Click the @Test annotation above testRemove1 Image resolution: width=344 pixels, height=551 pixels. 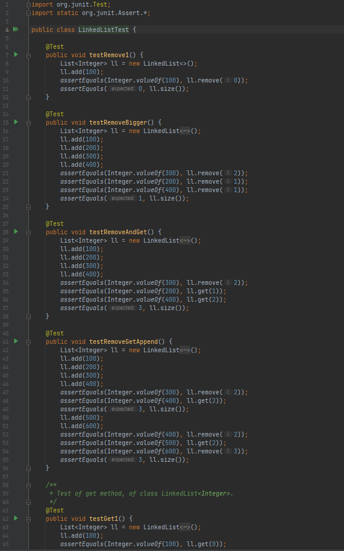[x=55, y=47]
